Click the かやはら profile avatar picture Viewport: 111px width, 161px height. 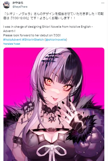tap(6, 5)
